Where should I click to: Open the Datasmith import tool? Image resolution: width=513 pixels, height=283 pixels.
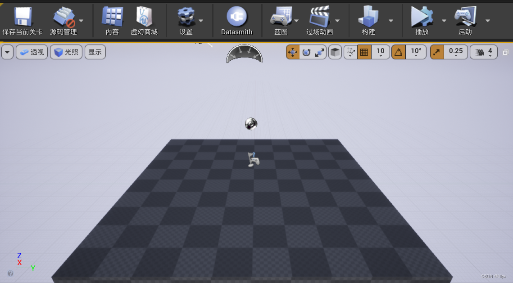(236, 18)
